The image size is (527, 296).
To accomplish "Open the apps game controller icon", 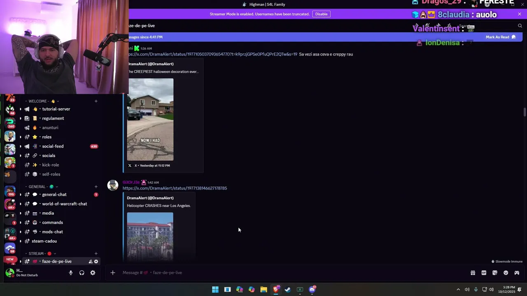I will click(x=517, y=273).
